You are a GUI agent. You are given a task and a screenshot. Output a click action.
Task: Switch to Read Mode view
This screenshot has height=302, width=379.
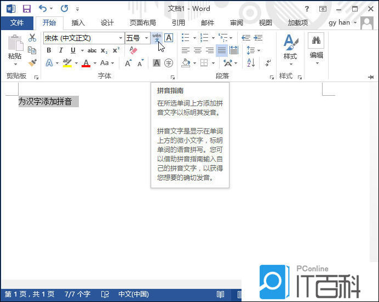click(220, 294)
